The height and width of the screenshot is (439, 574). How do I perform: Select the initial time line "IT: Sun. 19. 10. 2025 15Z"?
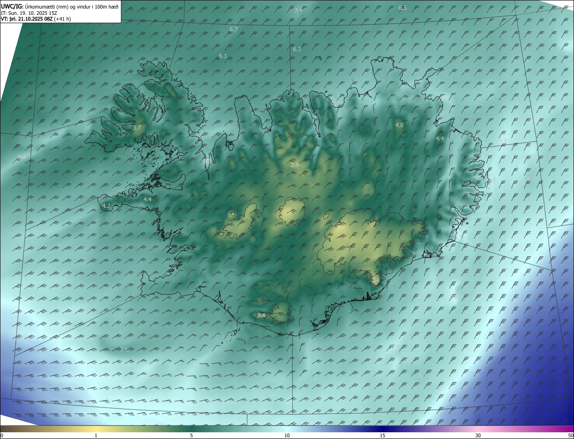[x=29, y=13]
